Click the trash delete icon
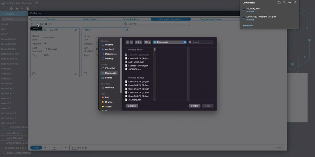The width and height of the screenshot is (315, 157). click(x=46, y=24)
